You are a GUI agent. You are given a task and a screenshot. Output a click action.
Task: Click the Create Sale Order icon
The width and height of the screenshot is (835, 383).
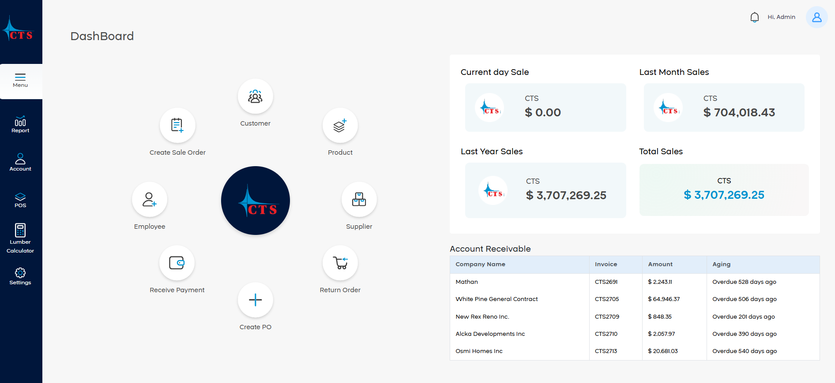[177, 126]
